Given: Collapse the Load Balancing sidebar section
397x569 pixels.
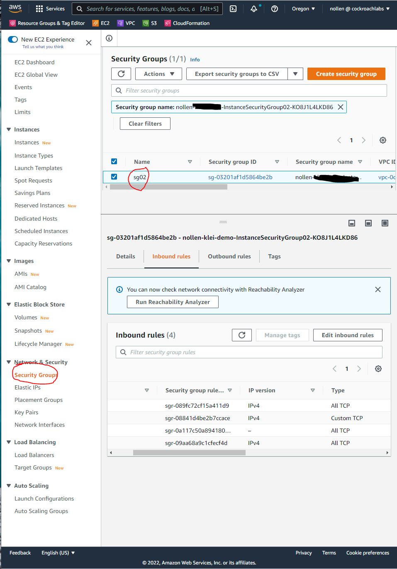Looking at the screenshot, I should click(x=9, y=442).
